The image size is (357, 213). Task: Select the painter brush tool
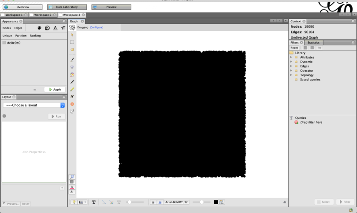(x=72, y=59)
